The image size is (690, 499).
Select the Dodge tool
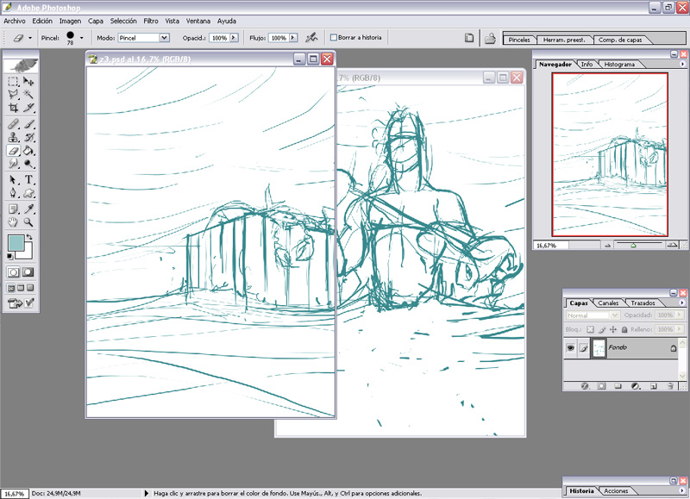coord(28,164)
